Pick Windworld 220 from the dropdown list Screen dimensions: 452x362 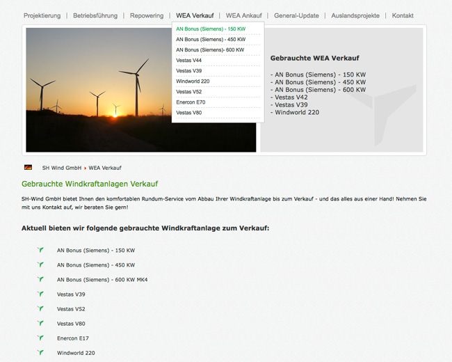(x=193, y=81)
